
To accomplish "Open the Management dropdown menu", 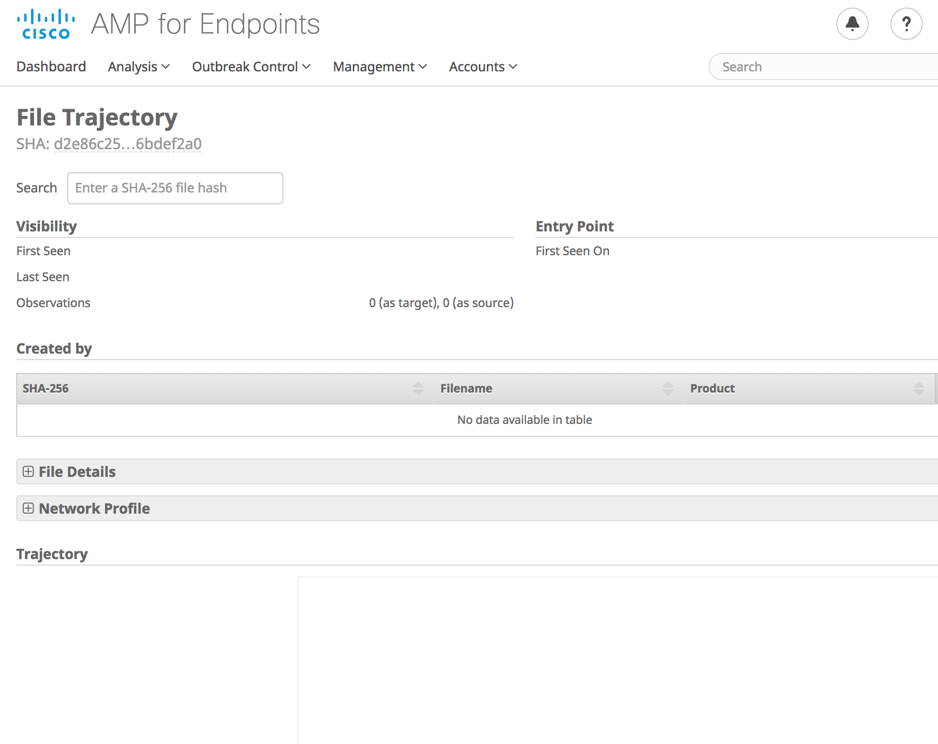I will 380,67.
